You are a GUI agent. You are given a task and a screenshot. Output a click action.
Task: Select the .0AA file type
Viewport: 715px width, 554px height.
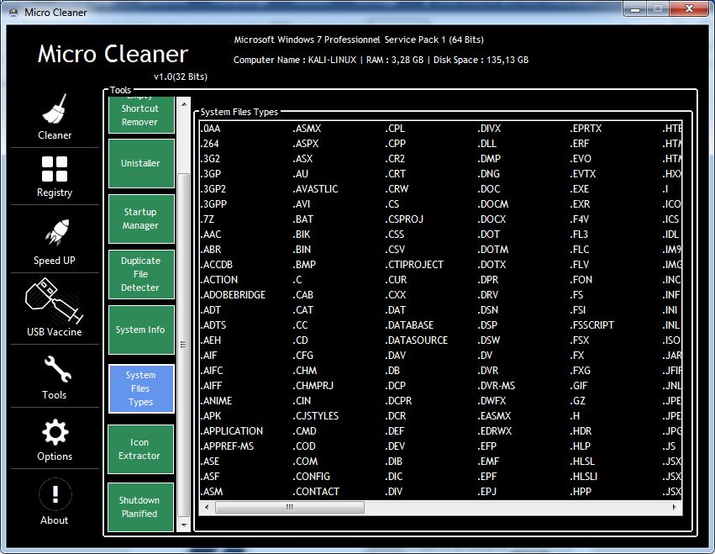(x=210, y=129)
